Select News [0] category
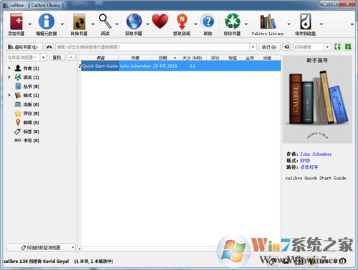This screenshot has height=270, width=358. click(x=27, y=123)
